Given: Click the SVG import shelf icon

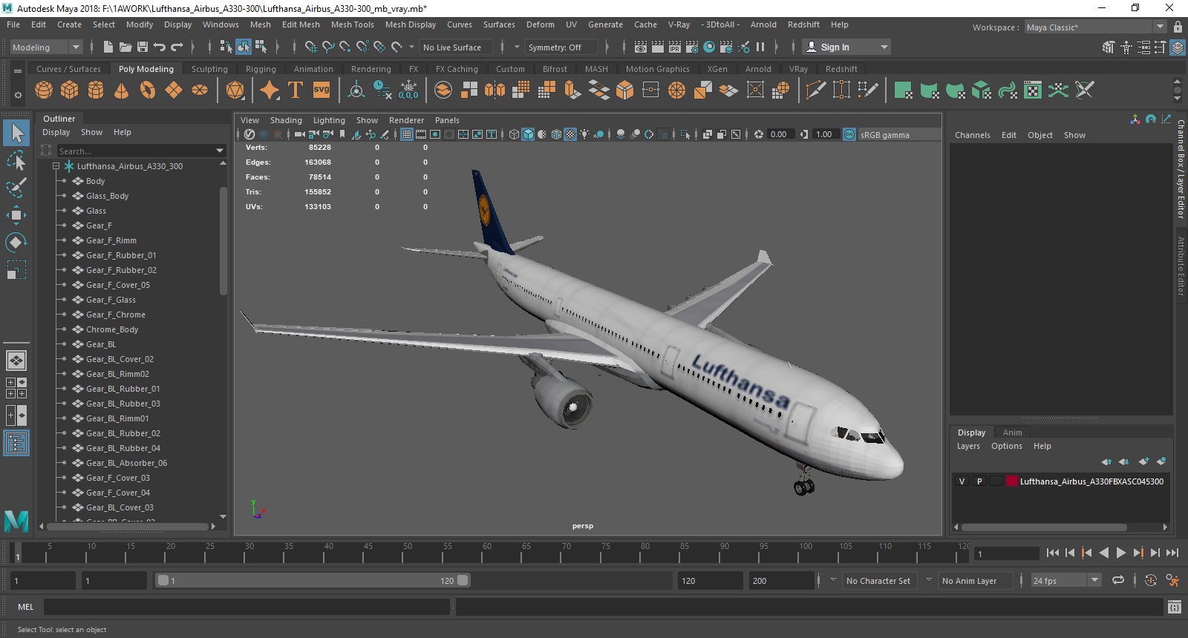Looking at the screenshot, I should (322, 90).
